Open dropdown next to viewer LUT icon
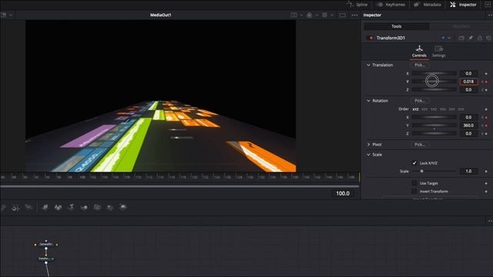Image resolution: width=493 pixels, height=277 pixels. [317, 15]
